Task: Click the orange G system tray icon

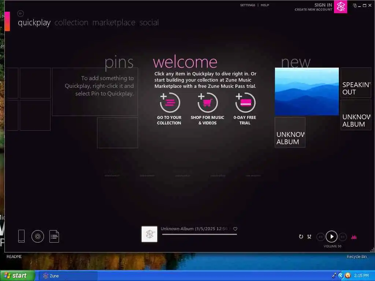Action: pyautogui.click(x=348, y=276)
